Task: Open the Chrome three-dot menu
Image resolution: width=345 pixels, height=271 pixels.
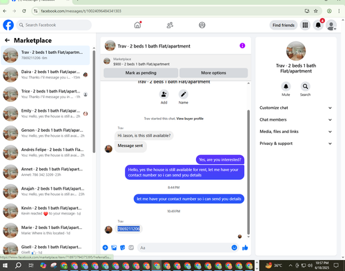Action: point(339,11)
